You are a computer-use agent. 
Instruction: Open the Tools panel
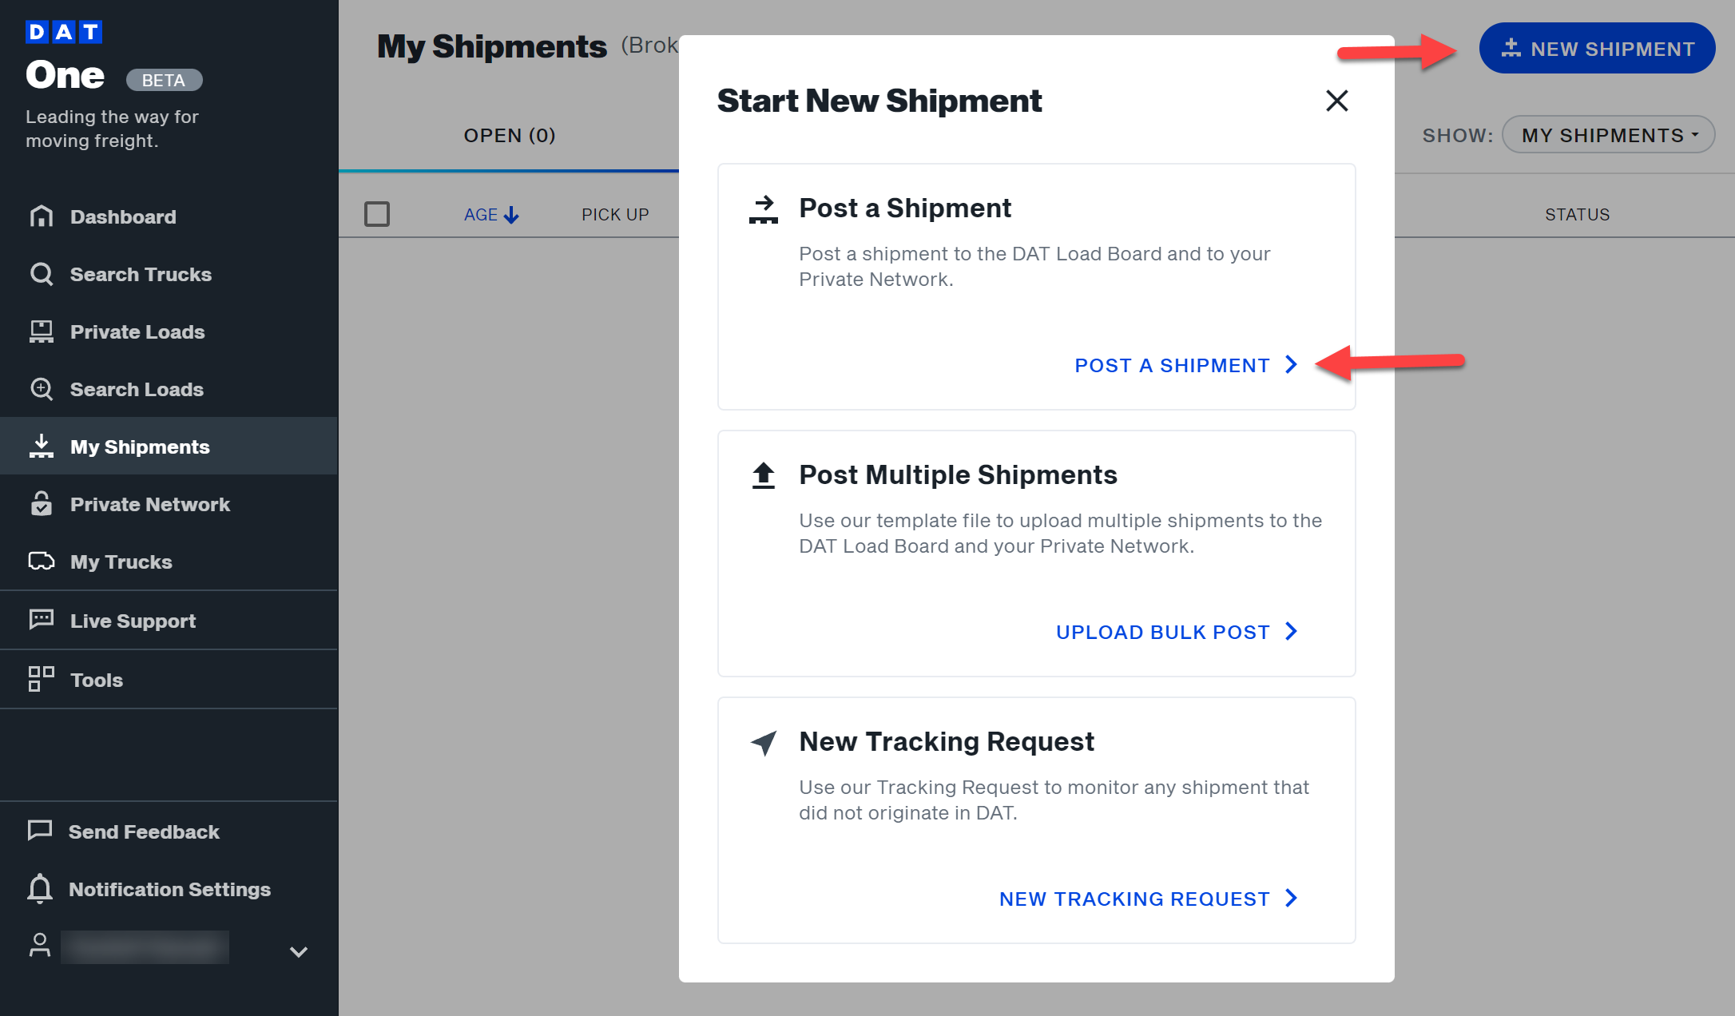coord(96,680)
